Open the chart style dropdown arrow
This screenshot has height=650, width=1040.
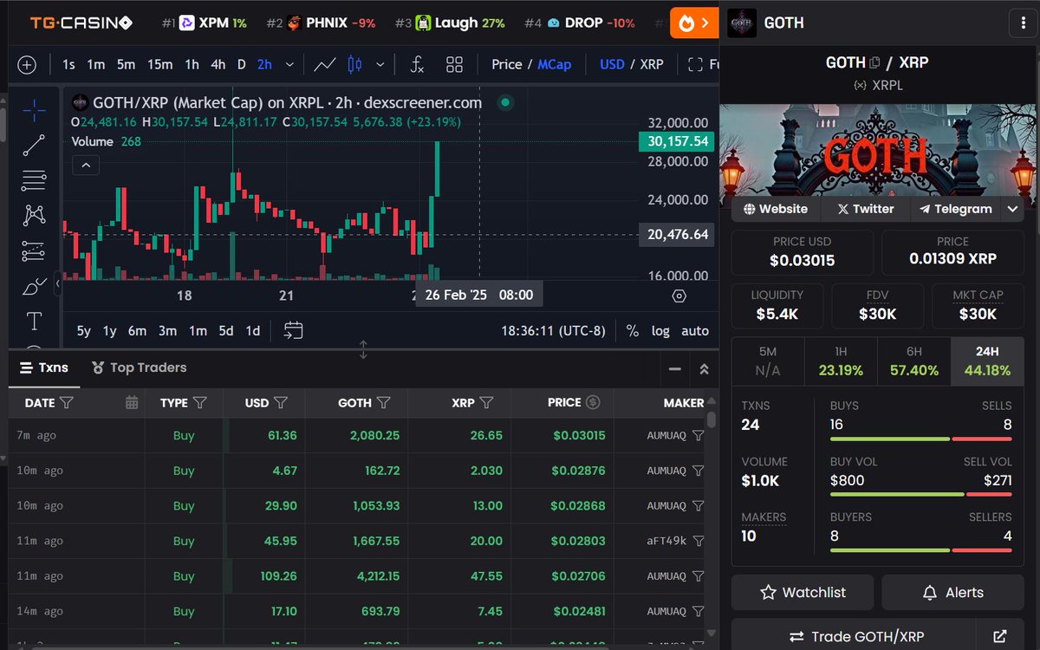point(380,64)
